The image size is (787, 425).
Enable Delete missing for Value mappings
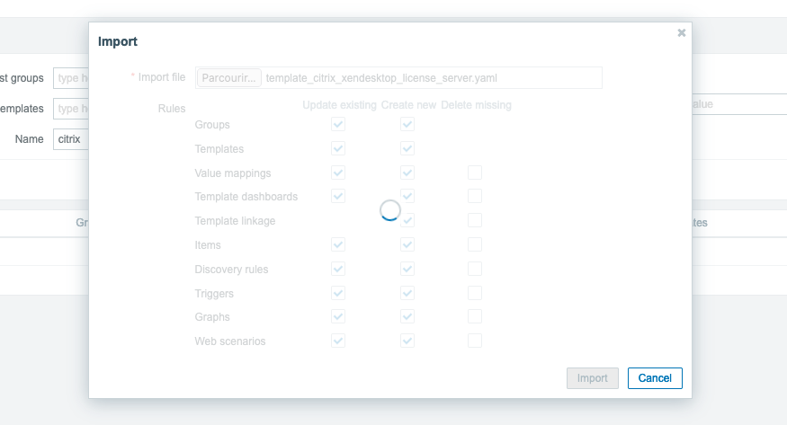(475, 173)
